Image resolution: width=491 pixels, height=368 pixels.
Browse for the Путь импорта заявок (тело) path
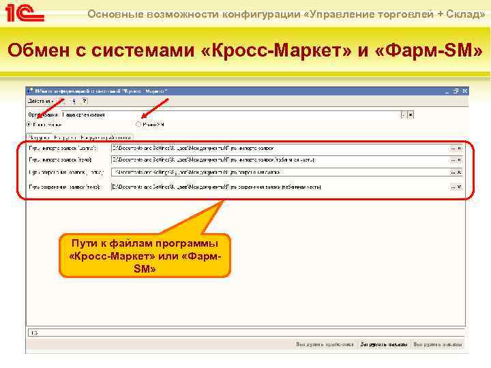tap(453, 160)
